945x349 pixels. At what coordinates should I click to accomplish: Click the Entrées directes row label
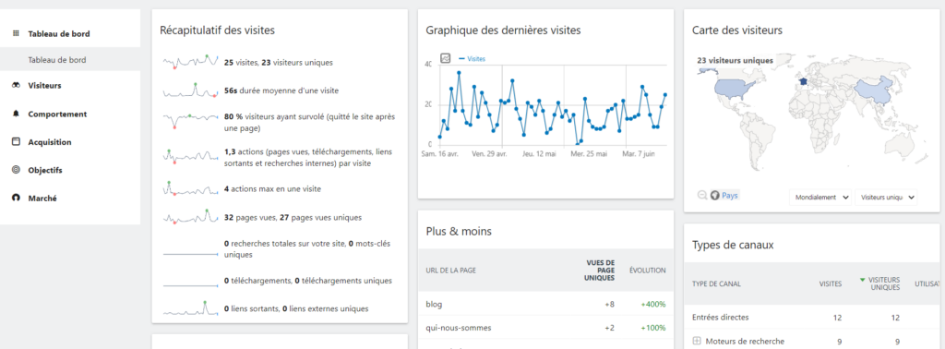pyautogui.click(x=721, y=317)
